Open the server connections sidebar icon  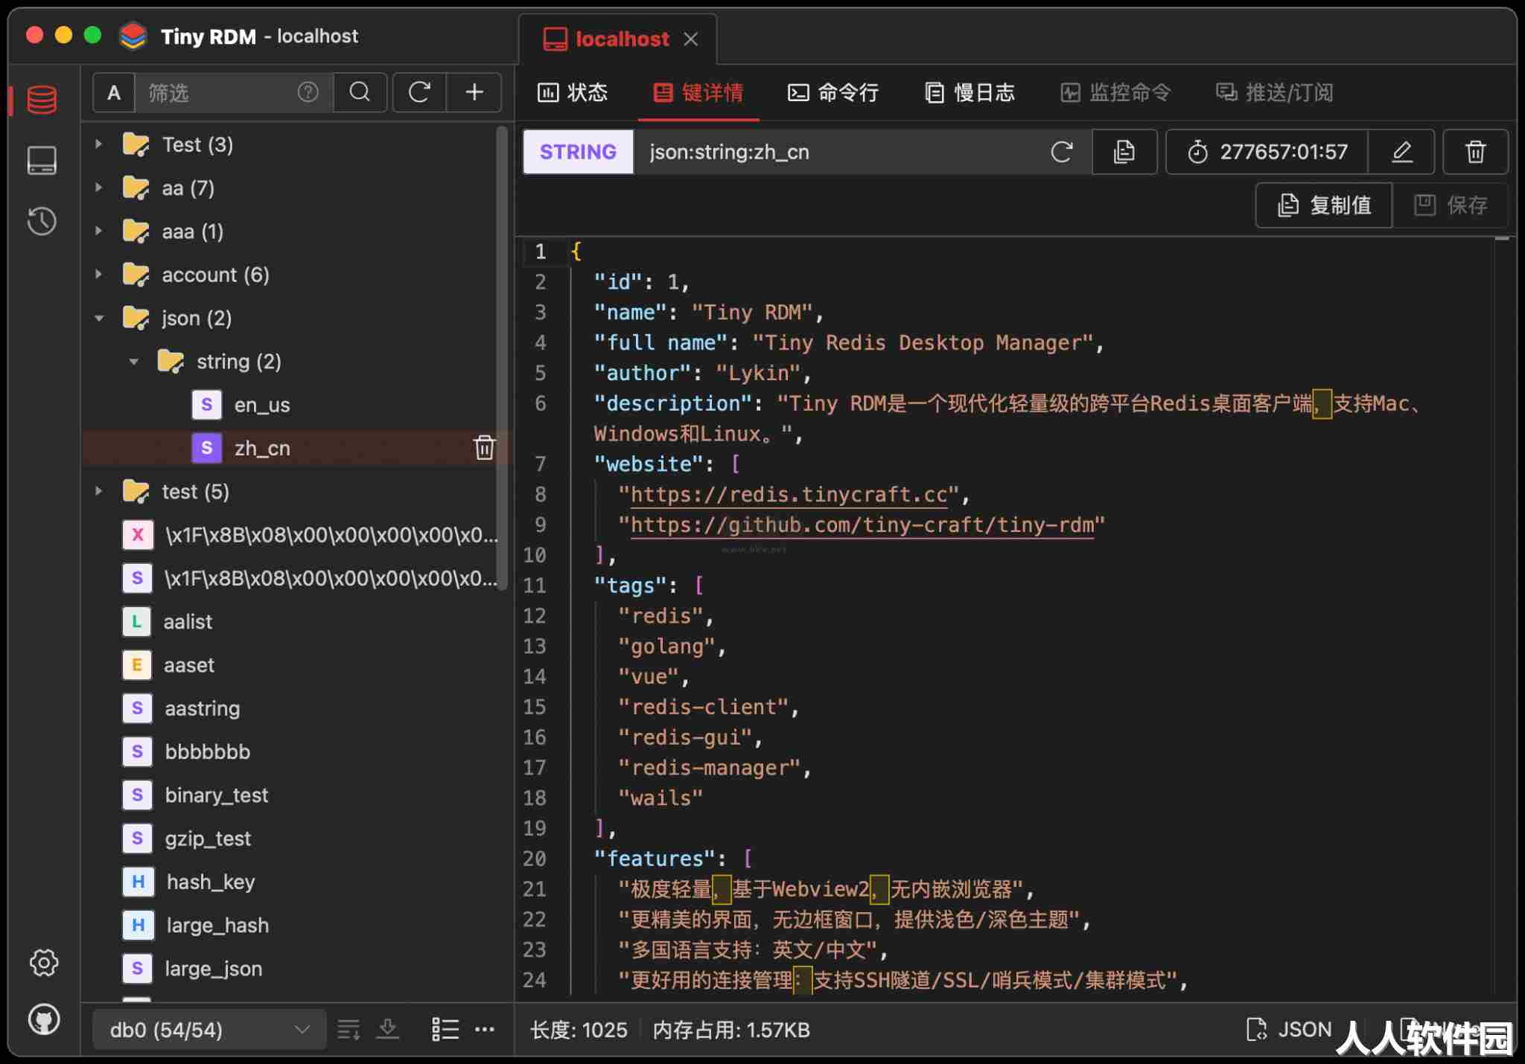(42, 160)
